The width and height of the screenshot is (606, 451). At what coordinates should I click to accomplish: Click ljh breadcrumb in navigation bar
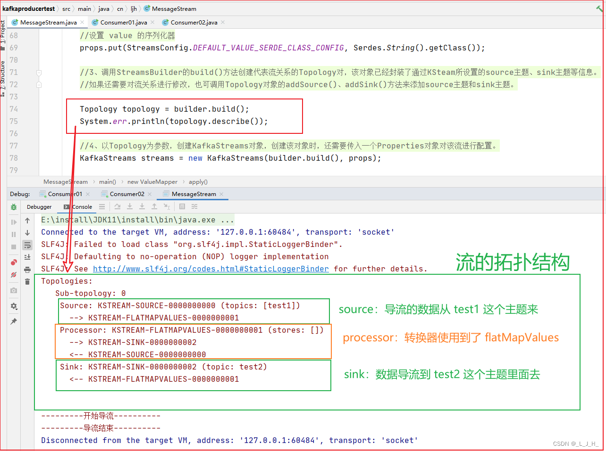point(134,8)
